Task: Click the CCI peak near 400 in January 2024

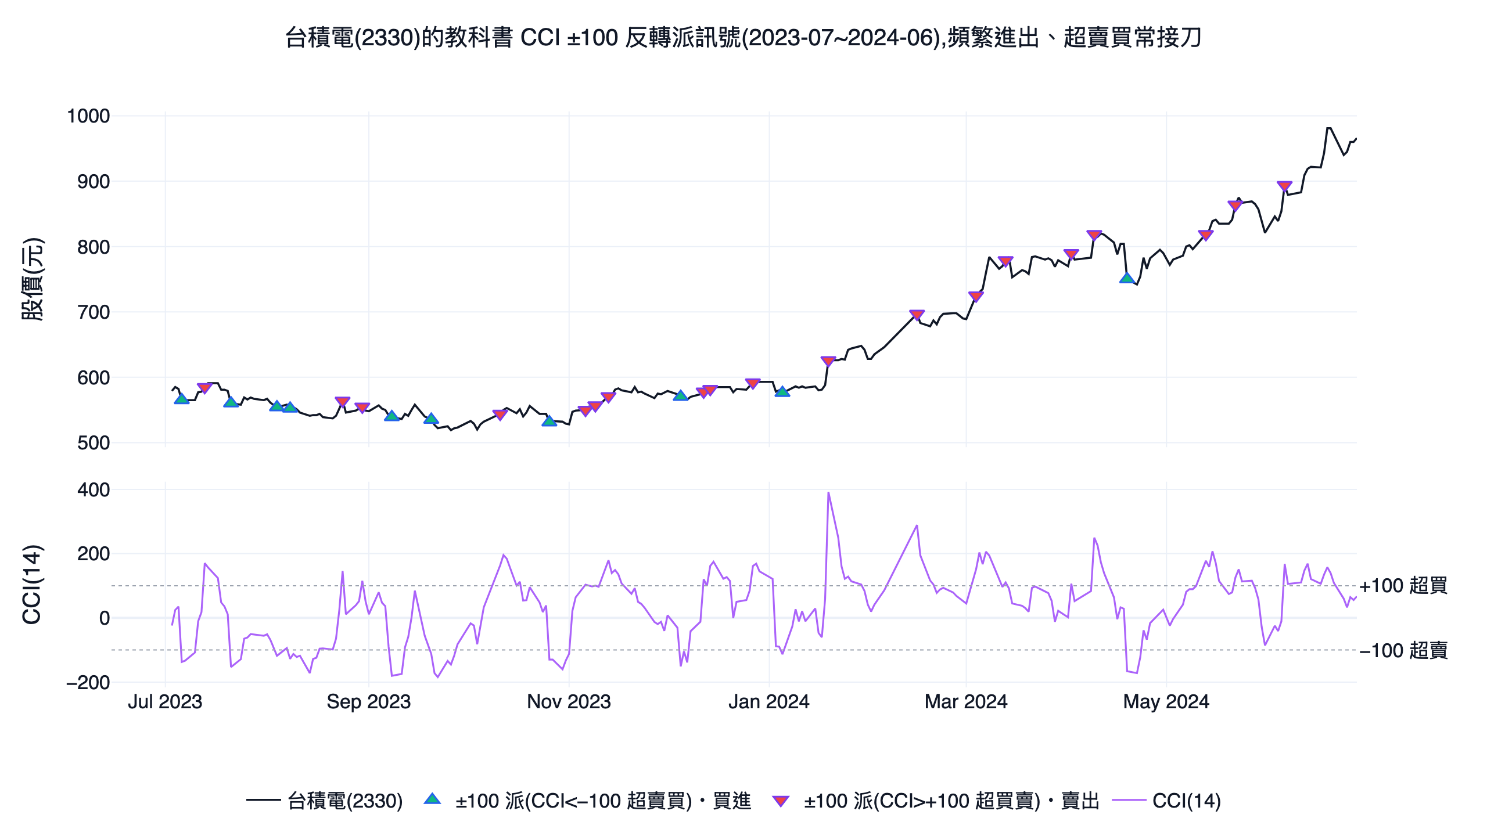Action: click(828, 493)
